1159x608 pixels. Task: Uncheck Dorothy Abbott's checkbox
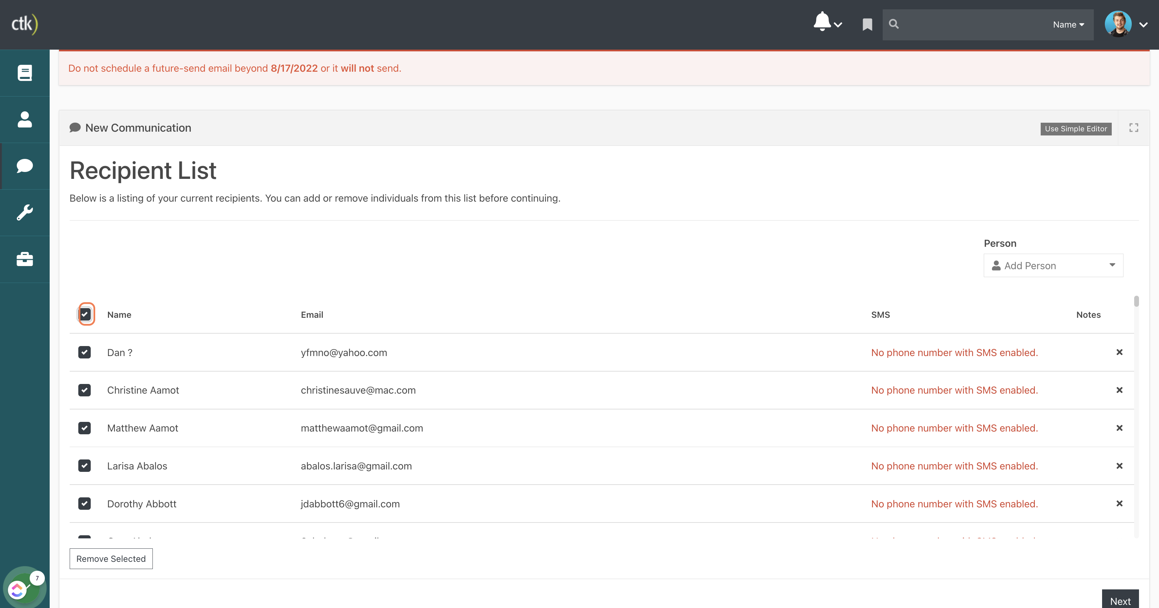[85, 504]
